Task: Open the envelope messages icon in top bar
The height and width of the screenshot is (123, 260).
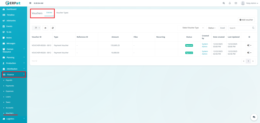Action: 236,3
